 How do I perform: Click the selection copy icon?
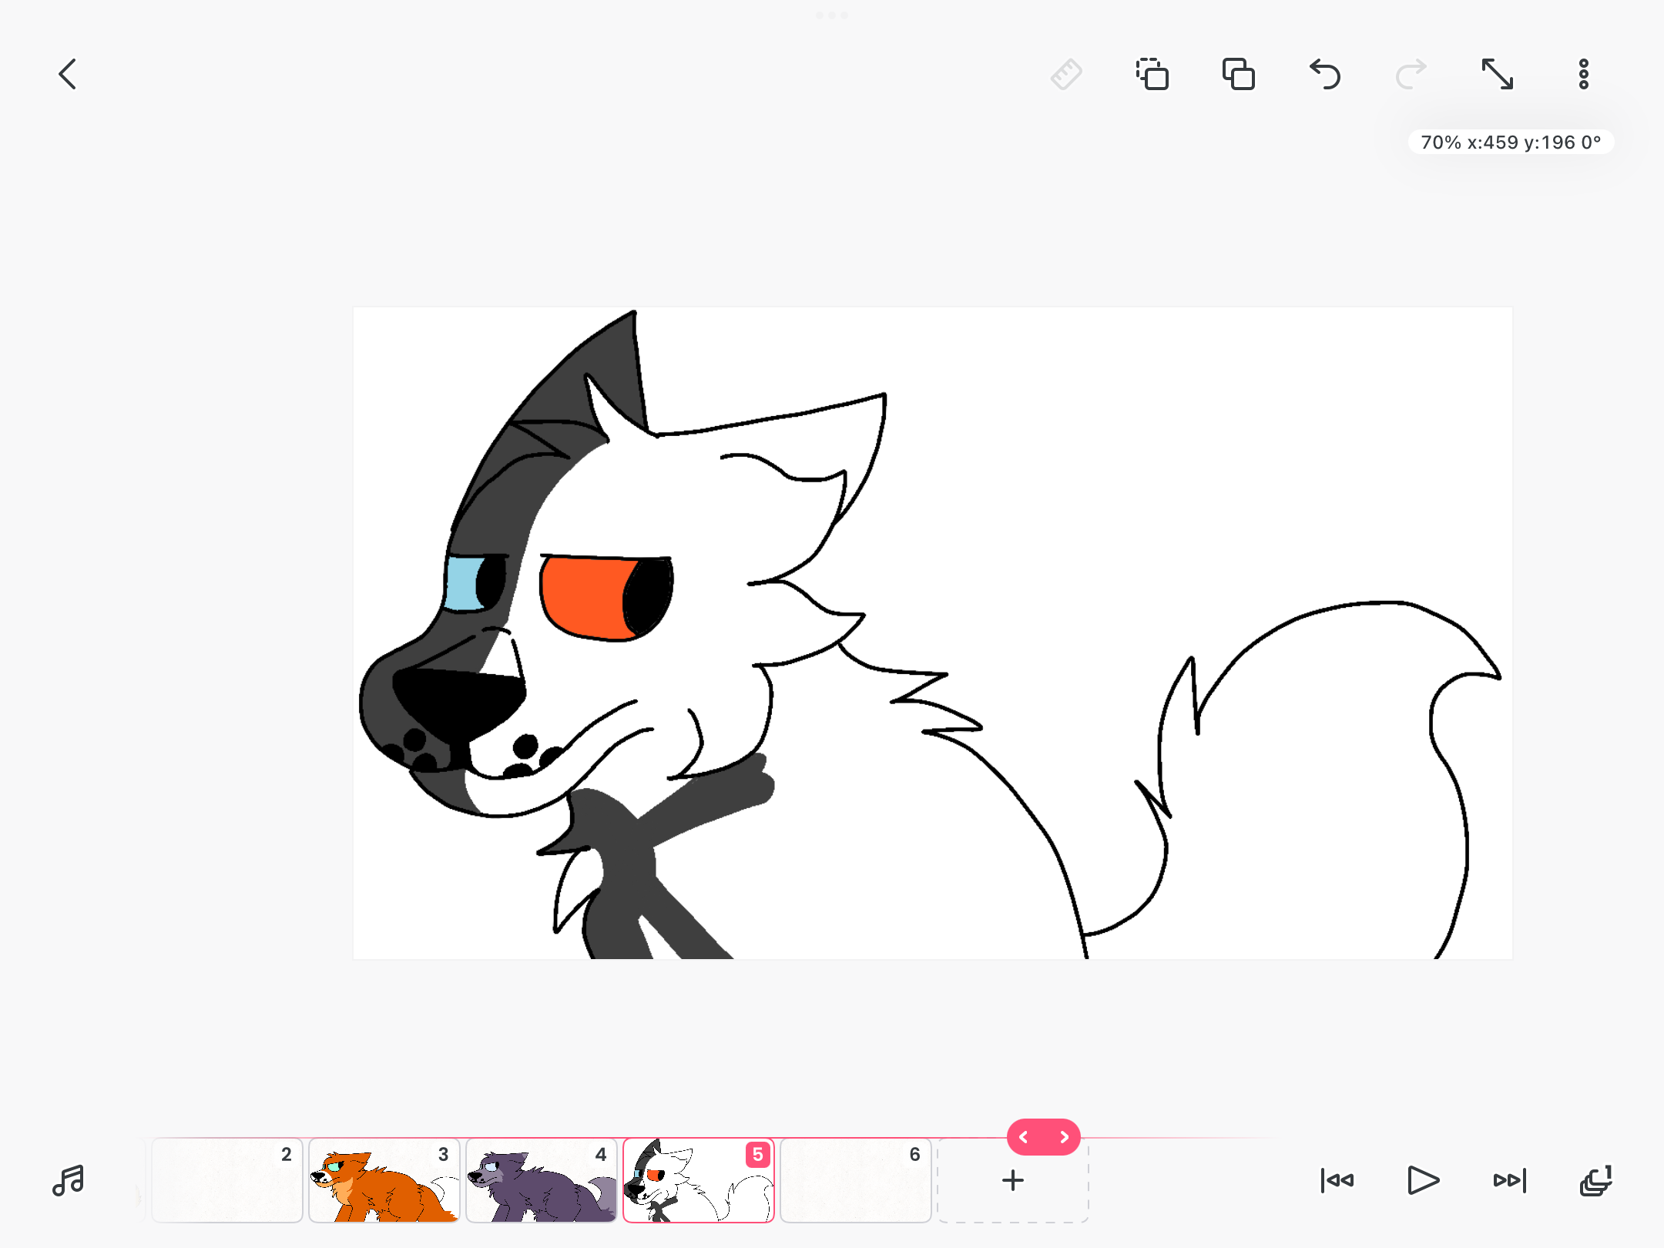coord(1152,75)
